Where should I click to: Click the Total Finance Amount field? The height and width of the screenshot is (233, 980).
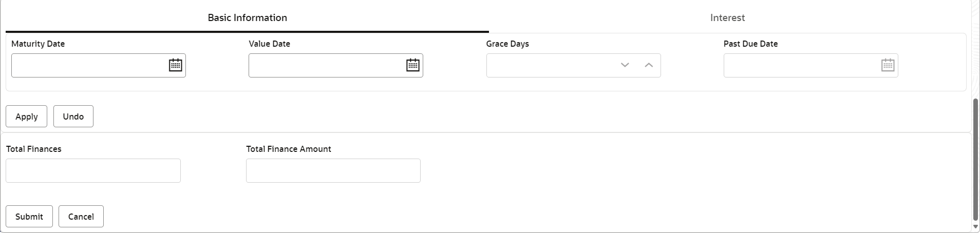333,170
